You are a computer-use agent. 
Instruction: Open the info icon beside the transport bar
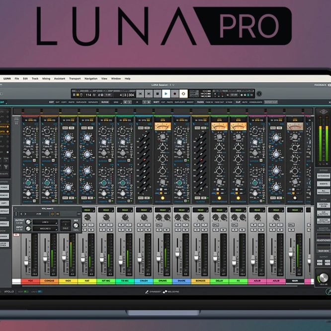(x=259, y=93)
